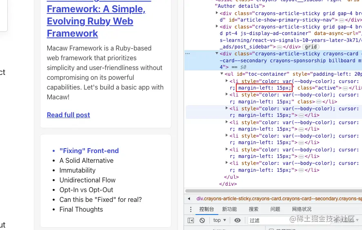Viewport: 362px width, 230px height.
Task: Go to Can this be "Fixed" for real?
Action: pos(101,199)
